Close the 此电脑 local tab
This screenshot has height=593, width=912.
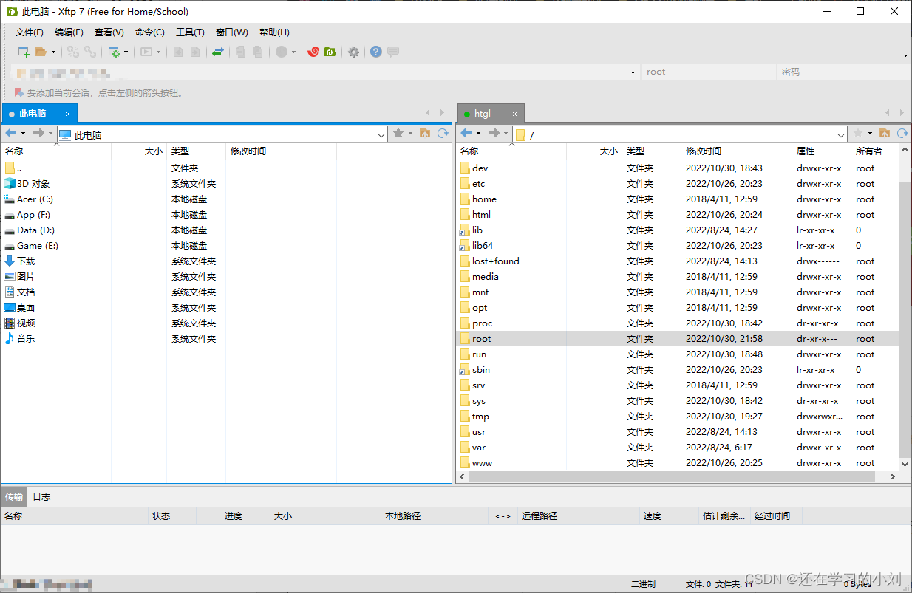(x=67, y=114)
